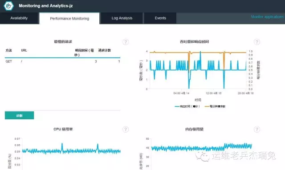Open the Log Analysis tab
Viewport: 285px width, 170px height.
click(122, 18)
